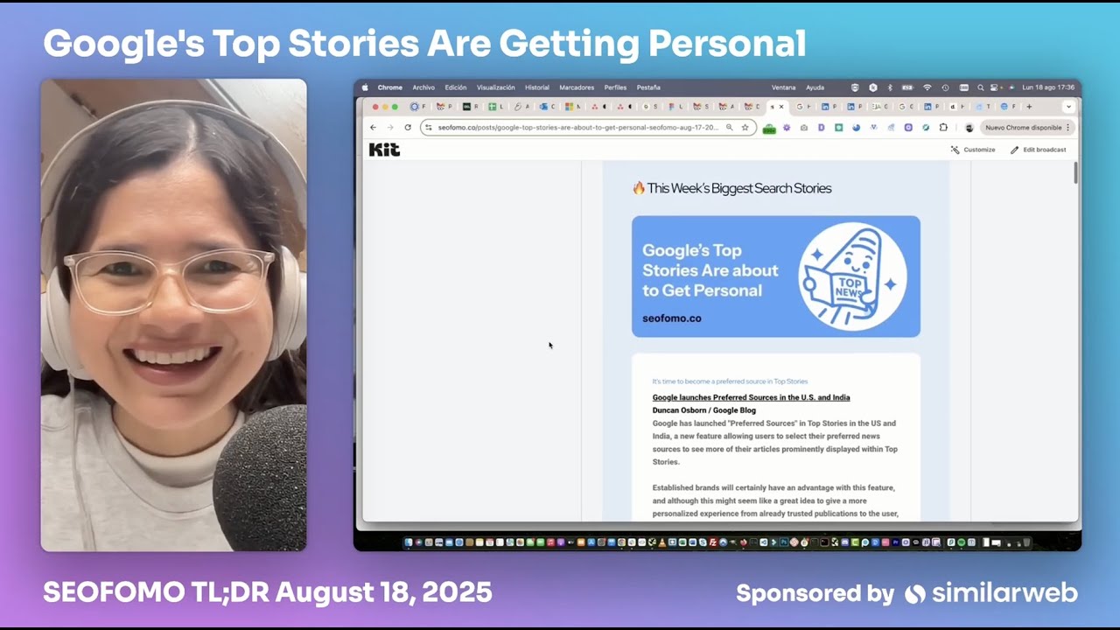1120x630 pixels.
Task: Click the Spotlight search icon in menu bar
Action: [981, 87]
